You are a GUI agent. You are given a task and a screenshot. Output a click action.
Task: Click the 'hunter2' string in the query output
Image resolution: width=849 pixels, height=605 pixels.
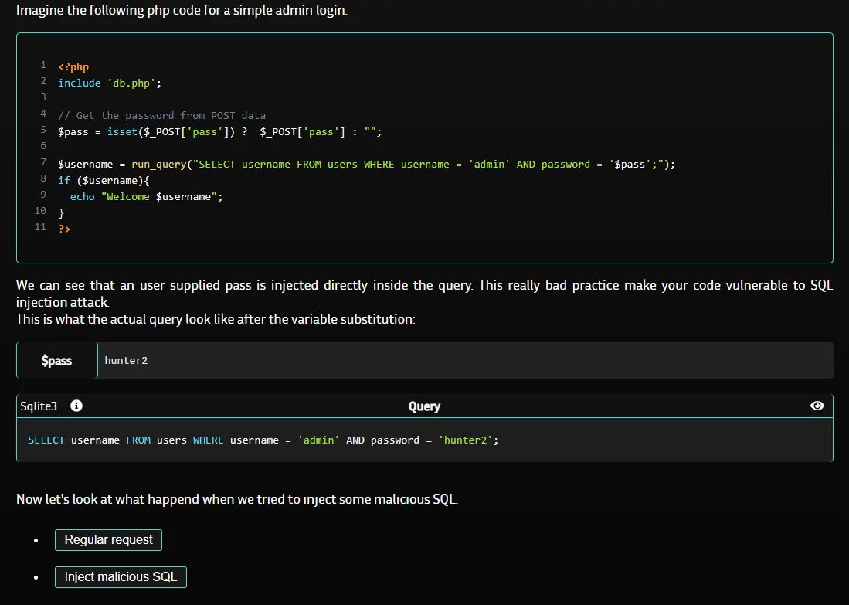click(466, 440)
